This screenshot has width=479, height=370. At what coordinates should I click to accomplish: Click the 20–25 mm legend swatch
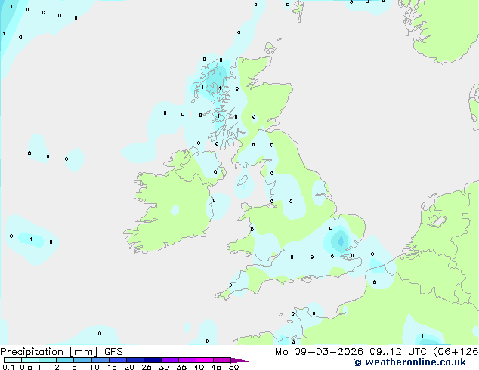[x=135, y=360]
